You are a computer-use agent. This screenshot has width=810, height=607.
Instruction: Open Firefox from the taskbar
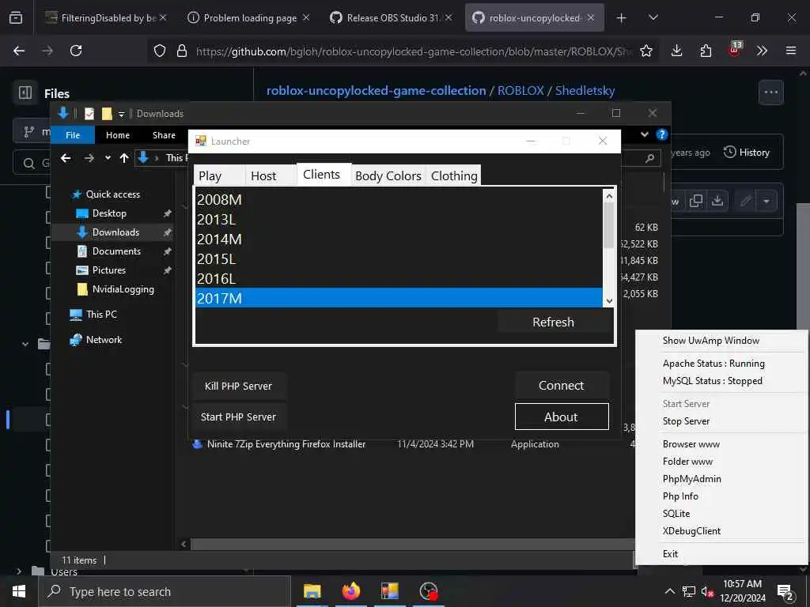click(x=350, y=591)
